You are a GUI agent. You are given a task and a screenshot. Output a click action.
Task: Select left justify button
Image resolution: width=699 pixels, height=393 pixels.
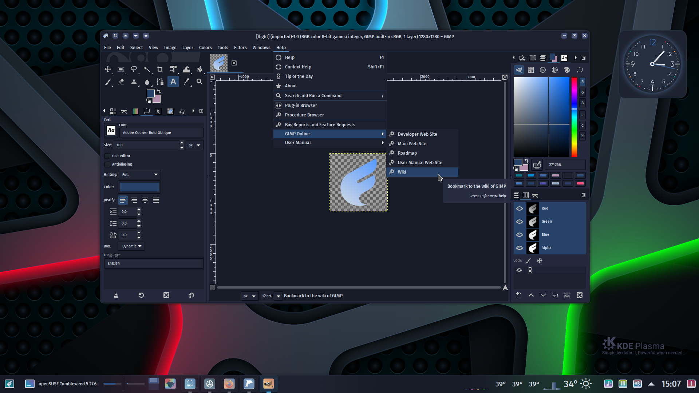tap(123, 201)
